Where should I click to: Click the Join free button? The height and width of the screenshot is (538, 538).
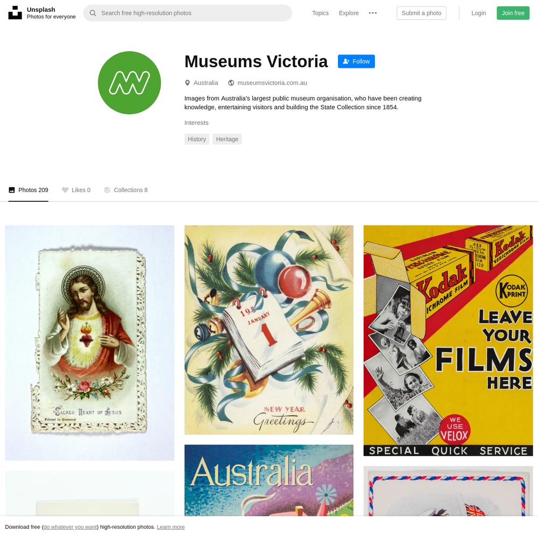click(513, 13)
